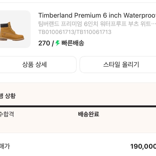This screenshot has height=156, width=156.
Task: Select the 검수합격 inspection status step
Action: tap(7, 114)
